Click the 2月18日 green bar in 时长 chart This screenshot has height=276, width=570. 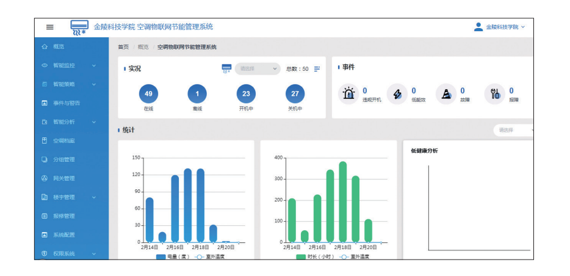tap(343, 202)
